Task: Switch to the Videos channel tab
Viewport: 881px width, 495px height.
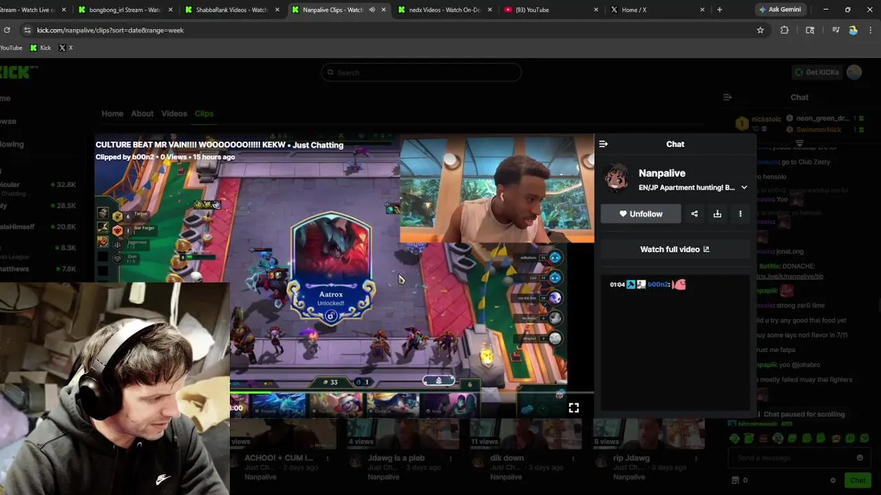Action: (x=174, y=113)
